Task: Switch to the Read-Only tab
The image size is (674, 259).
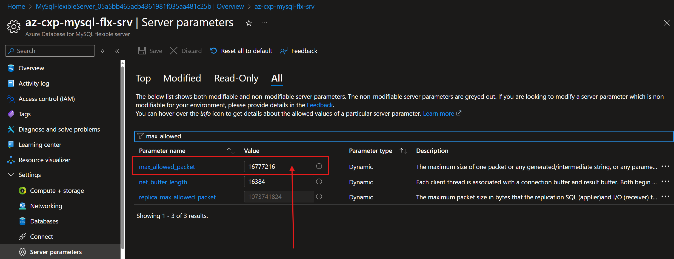Action: [236, 78]
